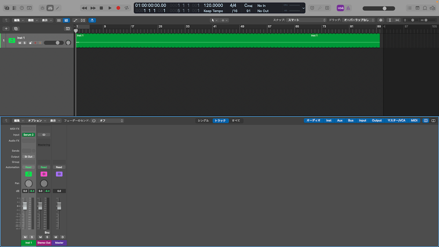Switch mixer to シングル view

coord(203,120)
